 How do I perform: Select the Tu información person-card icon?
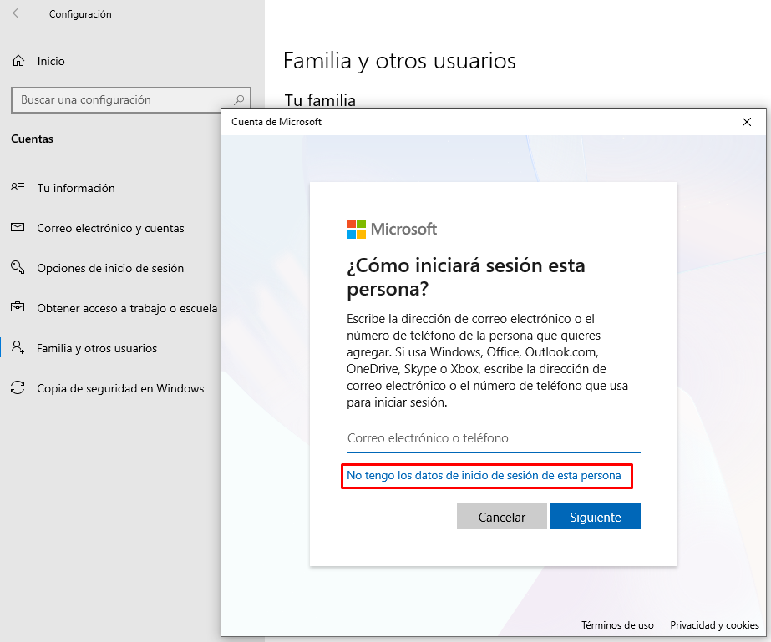click(18, 188)
